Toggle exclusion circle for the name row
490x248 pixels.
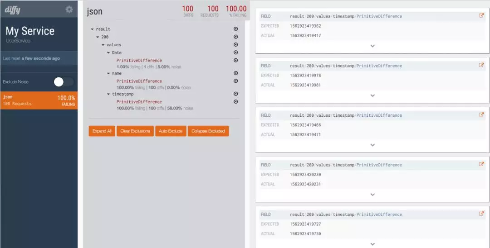click(x=236, y=73)
